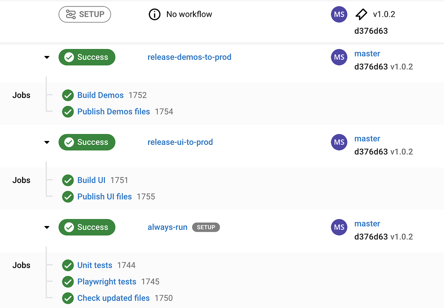Click the check icon on Publish Demos files

68,111
